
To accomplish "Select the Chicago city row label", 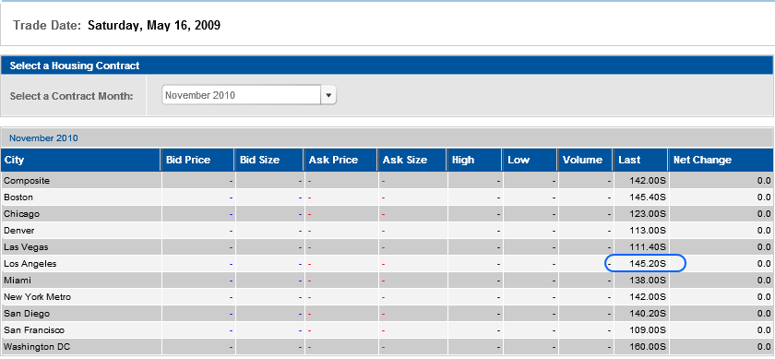I will [22, 214].
